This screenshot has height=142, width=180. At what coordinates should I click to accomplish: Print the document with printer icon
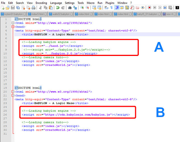pos(33,8)
